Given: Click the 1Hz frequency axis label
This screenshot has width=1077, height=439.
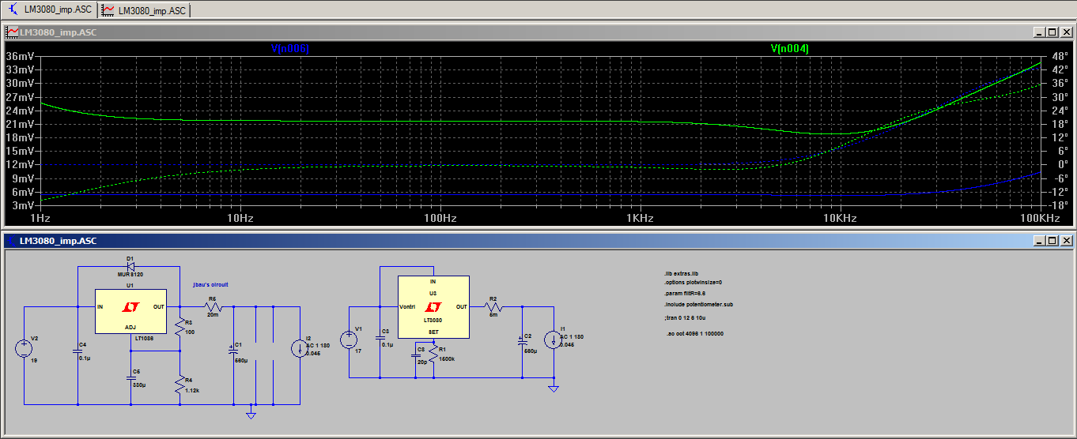Looking at the screenshot, I should click(40, 218).
